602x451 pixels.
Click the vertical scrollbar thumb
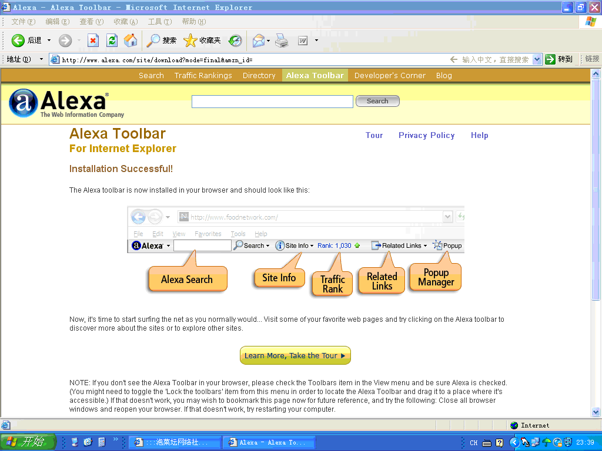click(596, 190)
